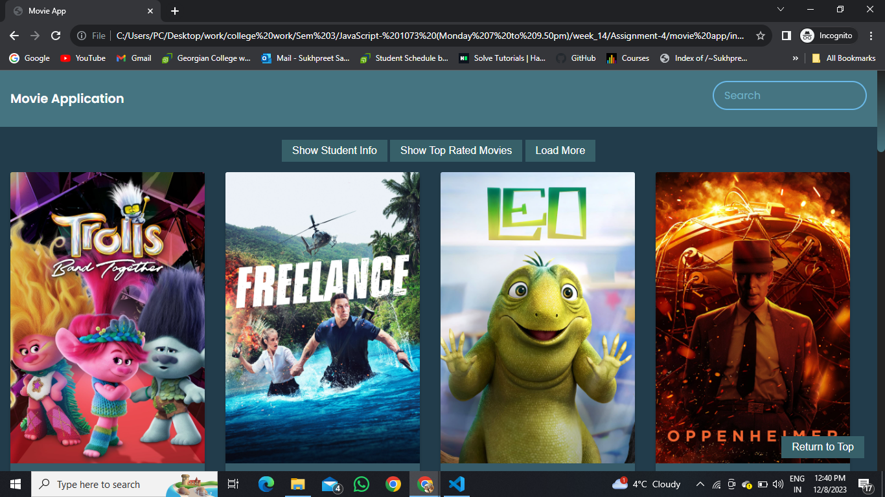This screenshot has height=497, width=885.
Task: Click the volume speaker icon
Action: [777, 484]
